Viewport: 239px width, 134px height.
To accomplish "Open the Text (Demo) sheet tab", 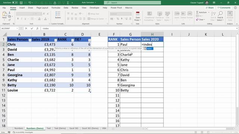I will (x=60, y=128).
